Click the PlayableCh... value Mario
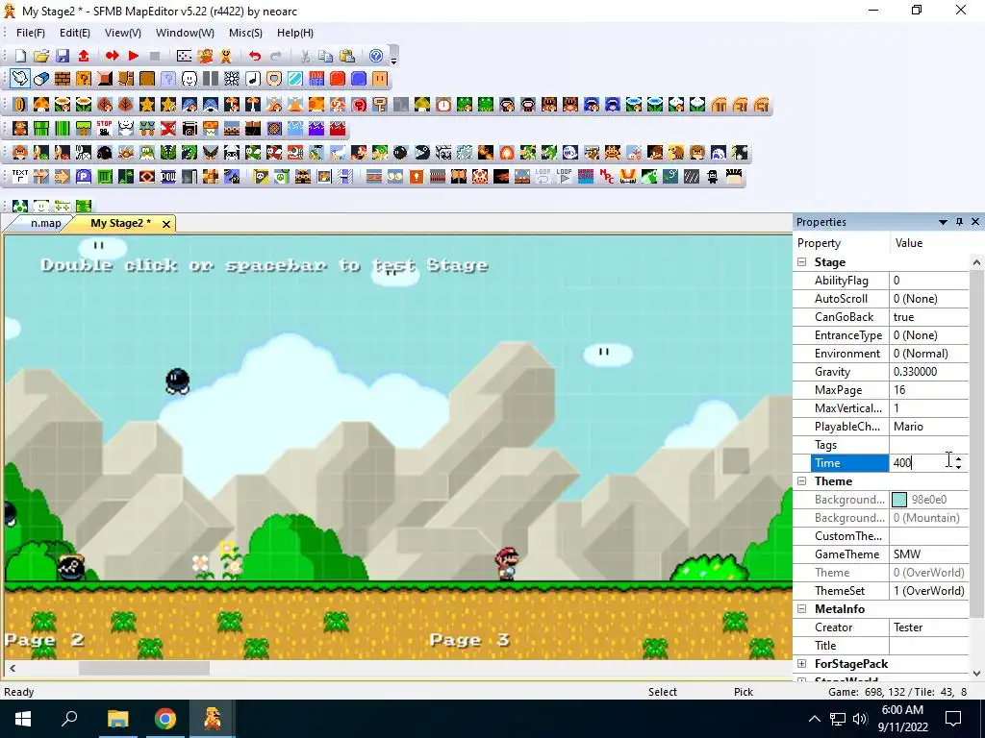The image size is (985, 738). [x=929, y=427]
